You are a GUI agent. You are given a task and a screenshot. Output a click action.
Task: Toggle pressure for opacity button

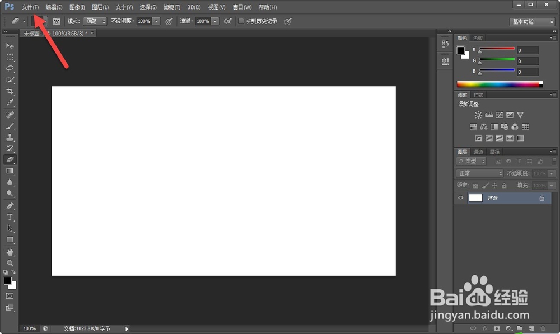tap(169, 21)
